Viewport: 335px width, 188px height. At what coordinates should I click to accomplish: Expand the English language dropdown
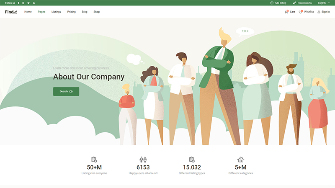click(323, 3)
